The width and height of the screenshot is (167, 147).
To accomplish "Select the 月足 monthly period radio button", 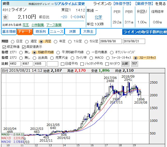I will pos(41,42).
